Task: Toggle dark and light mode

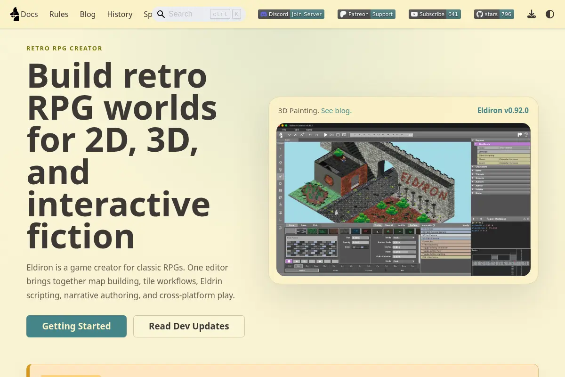Action: click(x=550, y=14)
